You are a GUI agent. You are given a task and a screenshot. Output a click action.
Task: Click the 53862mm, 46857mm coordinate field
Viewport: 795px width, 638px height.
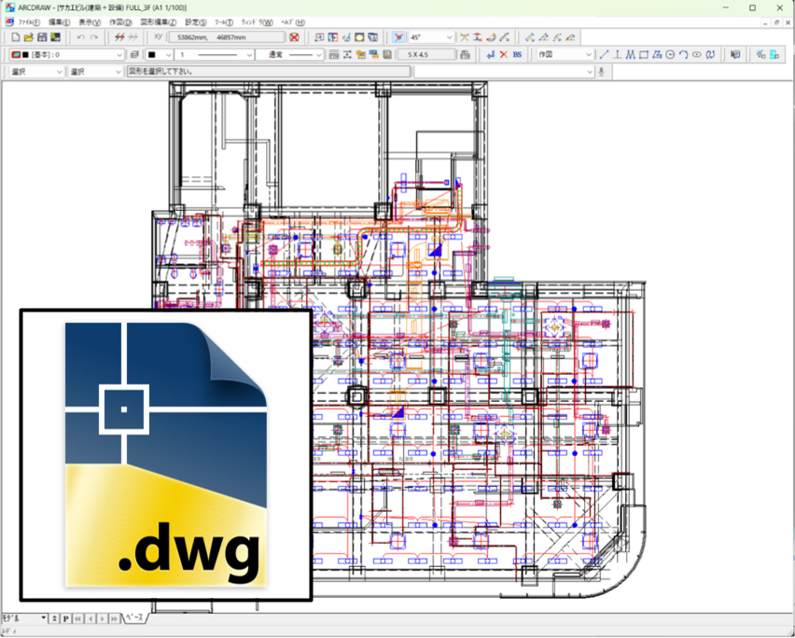point(227,37)
